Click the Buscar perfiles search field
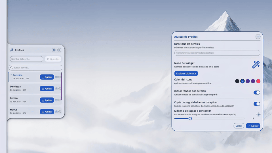Screen dimensions: 272x153 click(35, 68)
